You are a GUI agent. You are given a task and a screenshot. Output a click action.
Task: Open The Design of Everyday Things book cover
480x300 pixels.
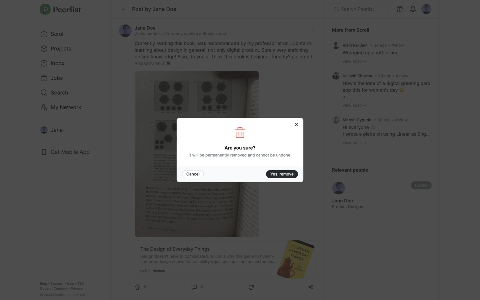tap(296, 259)
